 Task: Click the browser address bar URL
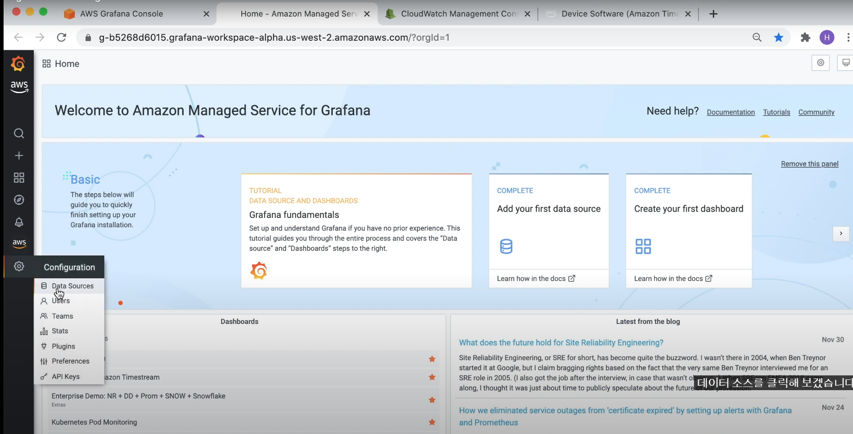(x=274, y=38)
